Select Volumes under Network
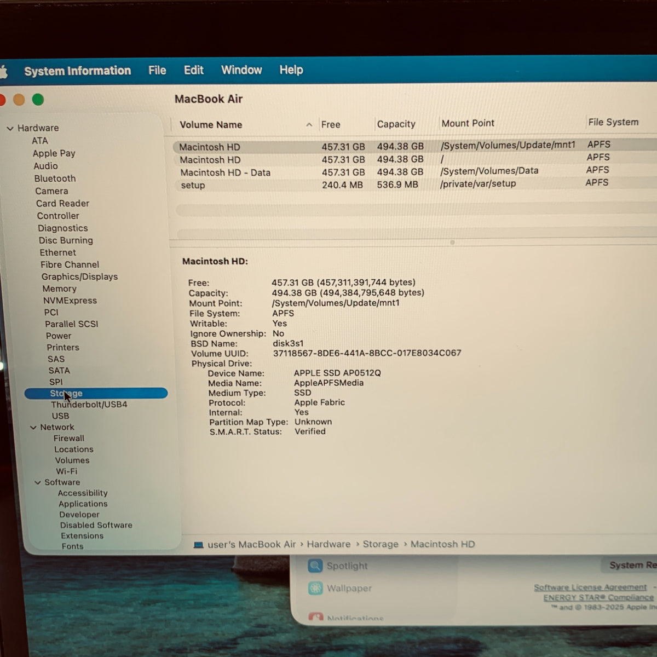Image resolution: width=657 pixels, height=657 pixels. click(72, 460)
